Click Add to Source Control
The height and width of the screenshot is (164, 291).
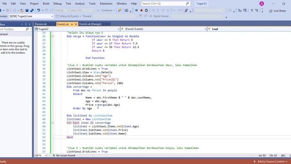click(271, 162)
